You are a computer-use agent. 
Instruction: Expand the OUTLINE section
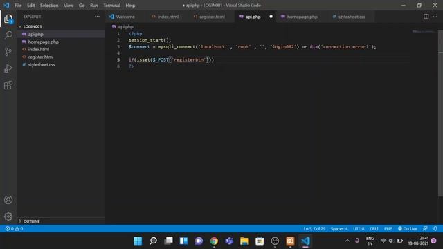tap(62, 221)
